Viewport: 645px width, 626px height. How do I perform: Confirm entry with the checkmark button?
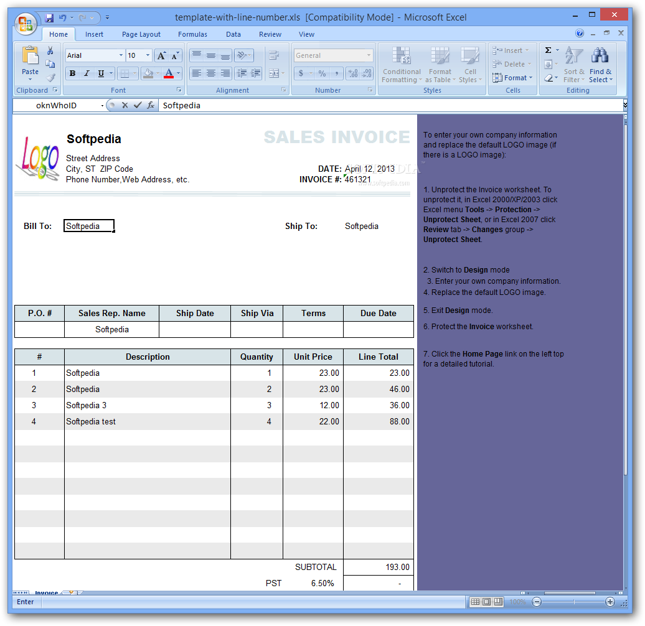pyautogui.click(x=138, y=106)
